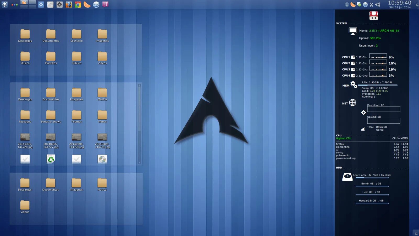Image resolution: width=419 pixels, height=236 pixels.
Task: Show hidden tray icons numbered 4
Action: click(x=347, y=4)
